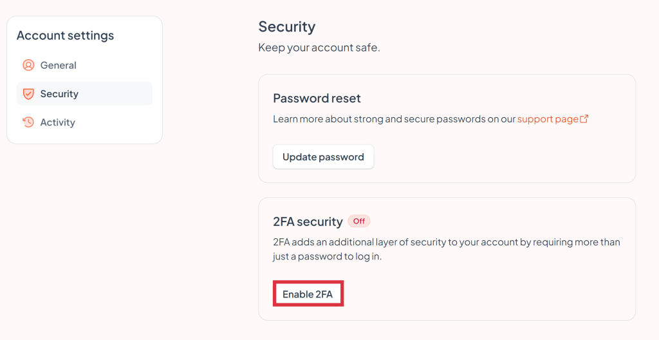Enable 2FA for the account
Image resolution: width=659 pixels, height=340 pixels.
coord(308,294)
